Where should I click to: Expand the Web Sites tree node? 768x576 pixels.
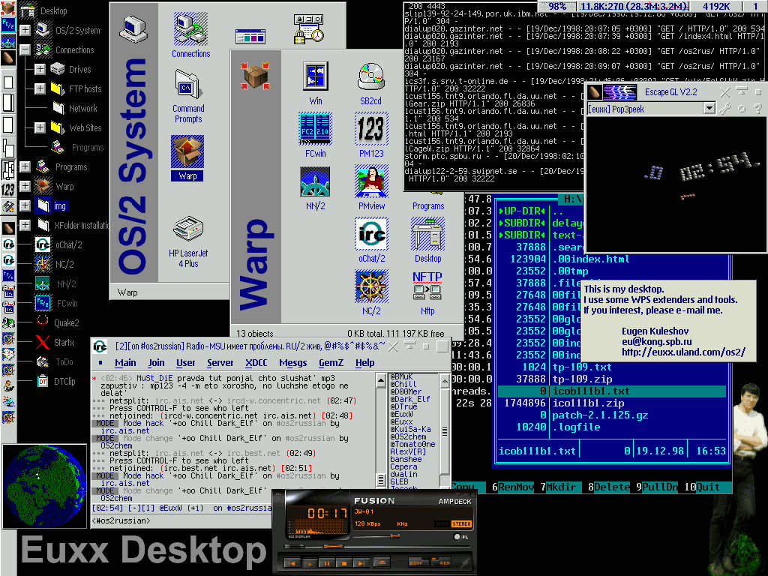pos(40,127)
